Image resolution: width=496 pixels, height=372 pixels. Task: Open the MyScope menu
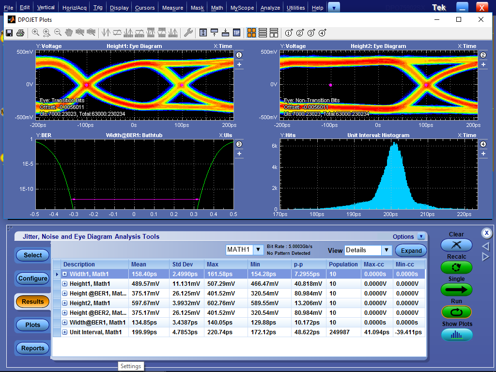[x=242, y=8]
